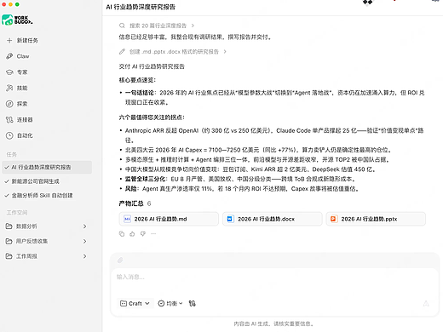Viewport: 443px width, 332px height.
Task: Expand 数据分析 folder chevron
Action: click(84, 226)
